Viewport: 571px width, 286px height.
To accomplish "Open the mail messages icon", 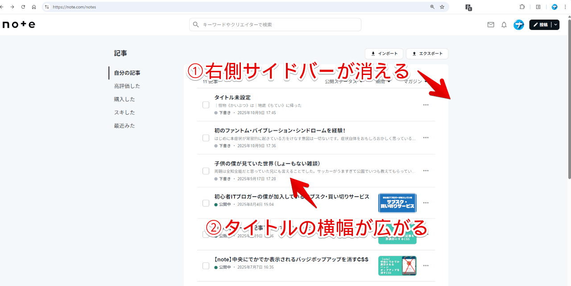I will (x=491, y=25).
